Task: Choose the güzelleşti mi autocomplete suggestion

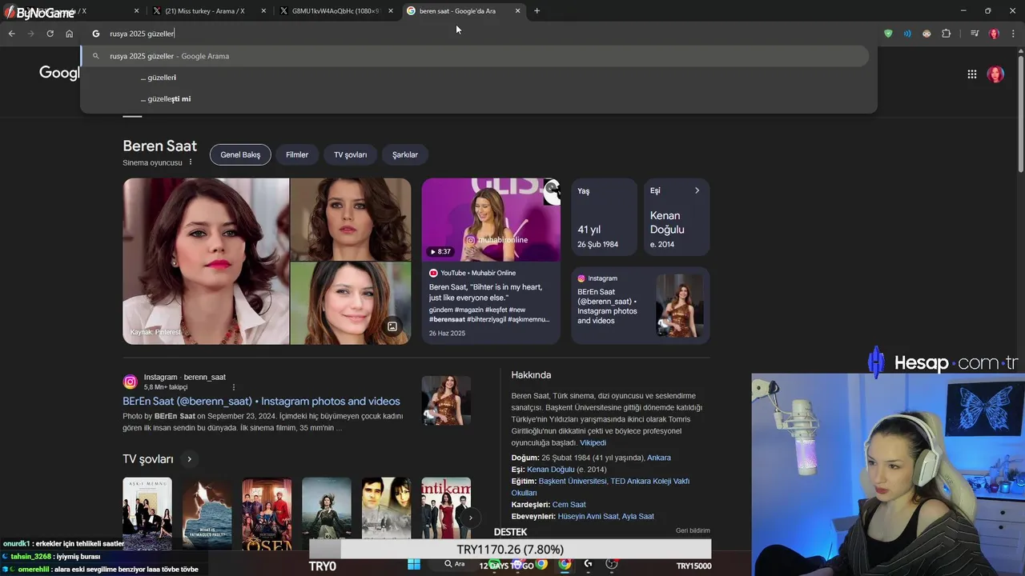Action: pos(166,99)
